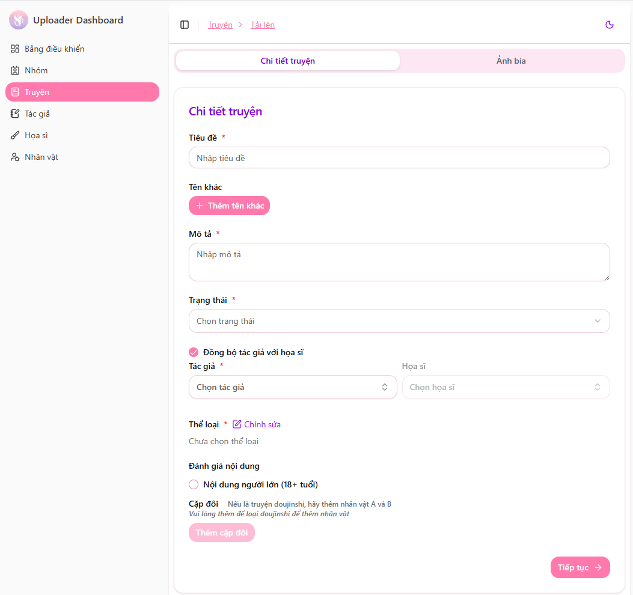Switch to dark mode via moon icon
Screen dimensions: 633x595
610,25
